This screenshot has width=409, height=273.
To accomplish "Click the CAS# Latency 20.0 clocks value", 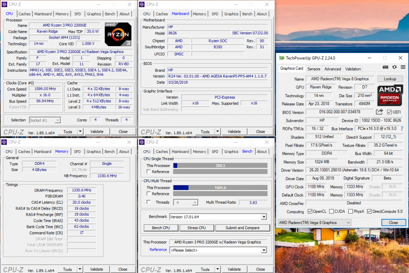I will (x=81, y=202).
